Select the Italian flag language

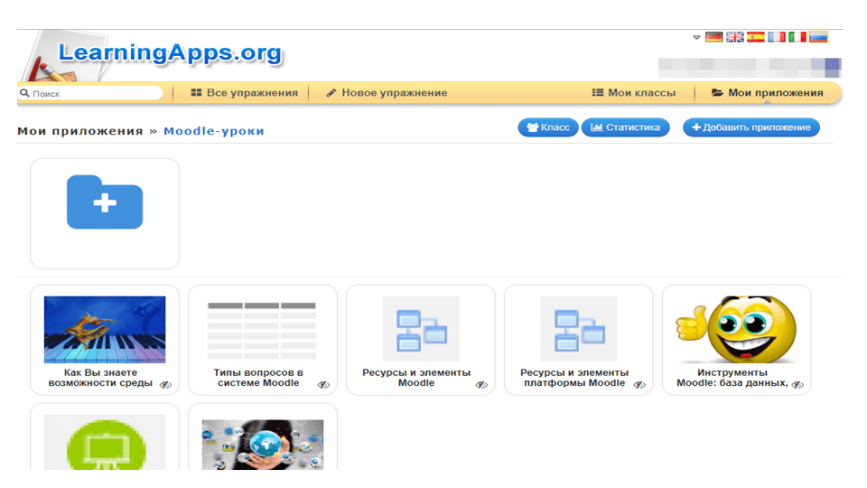(x=797, y=37)
